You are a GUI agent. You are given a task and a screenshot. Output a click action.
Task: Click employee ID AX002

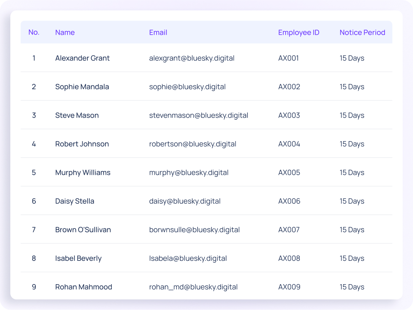click(x=289, y=87)
